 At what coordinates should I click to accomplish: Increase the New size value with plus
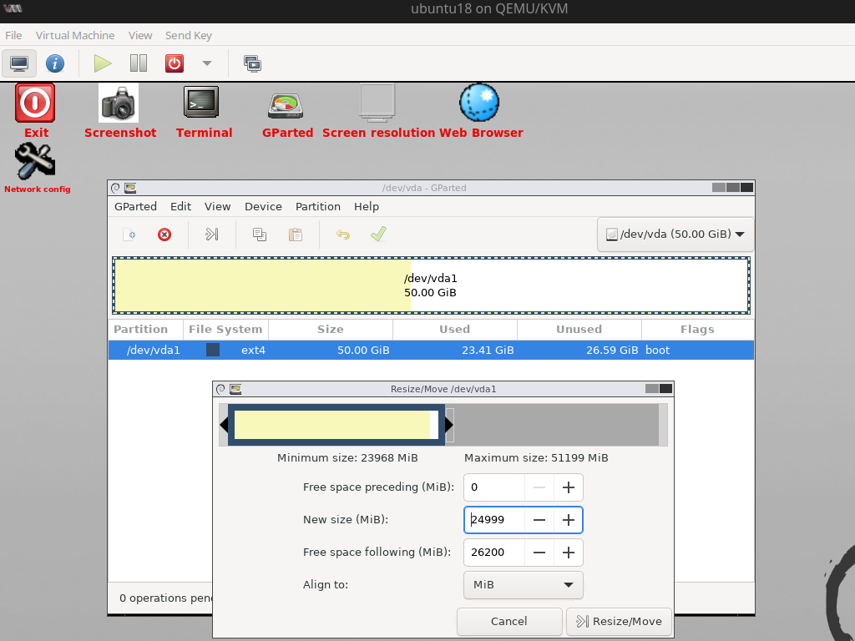tap(568, 520)
